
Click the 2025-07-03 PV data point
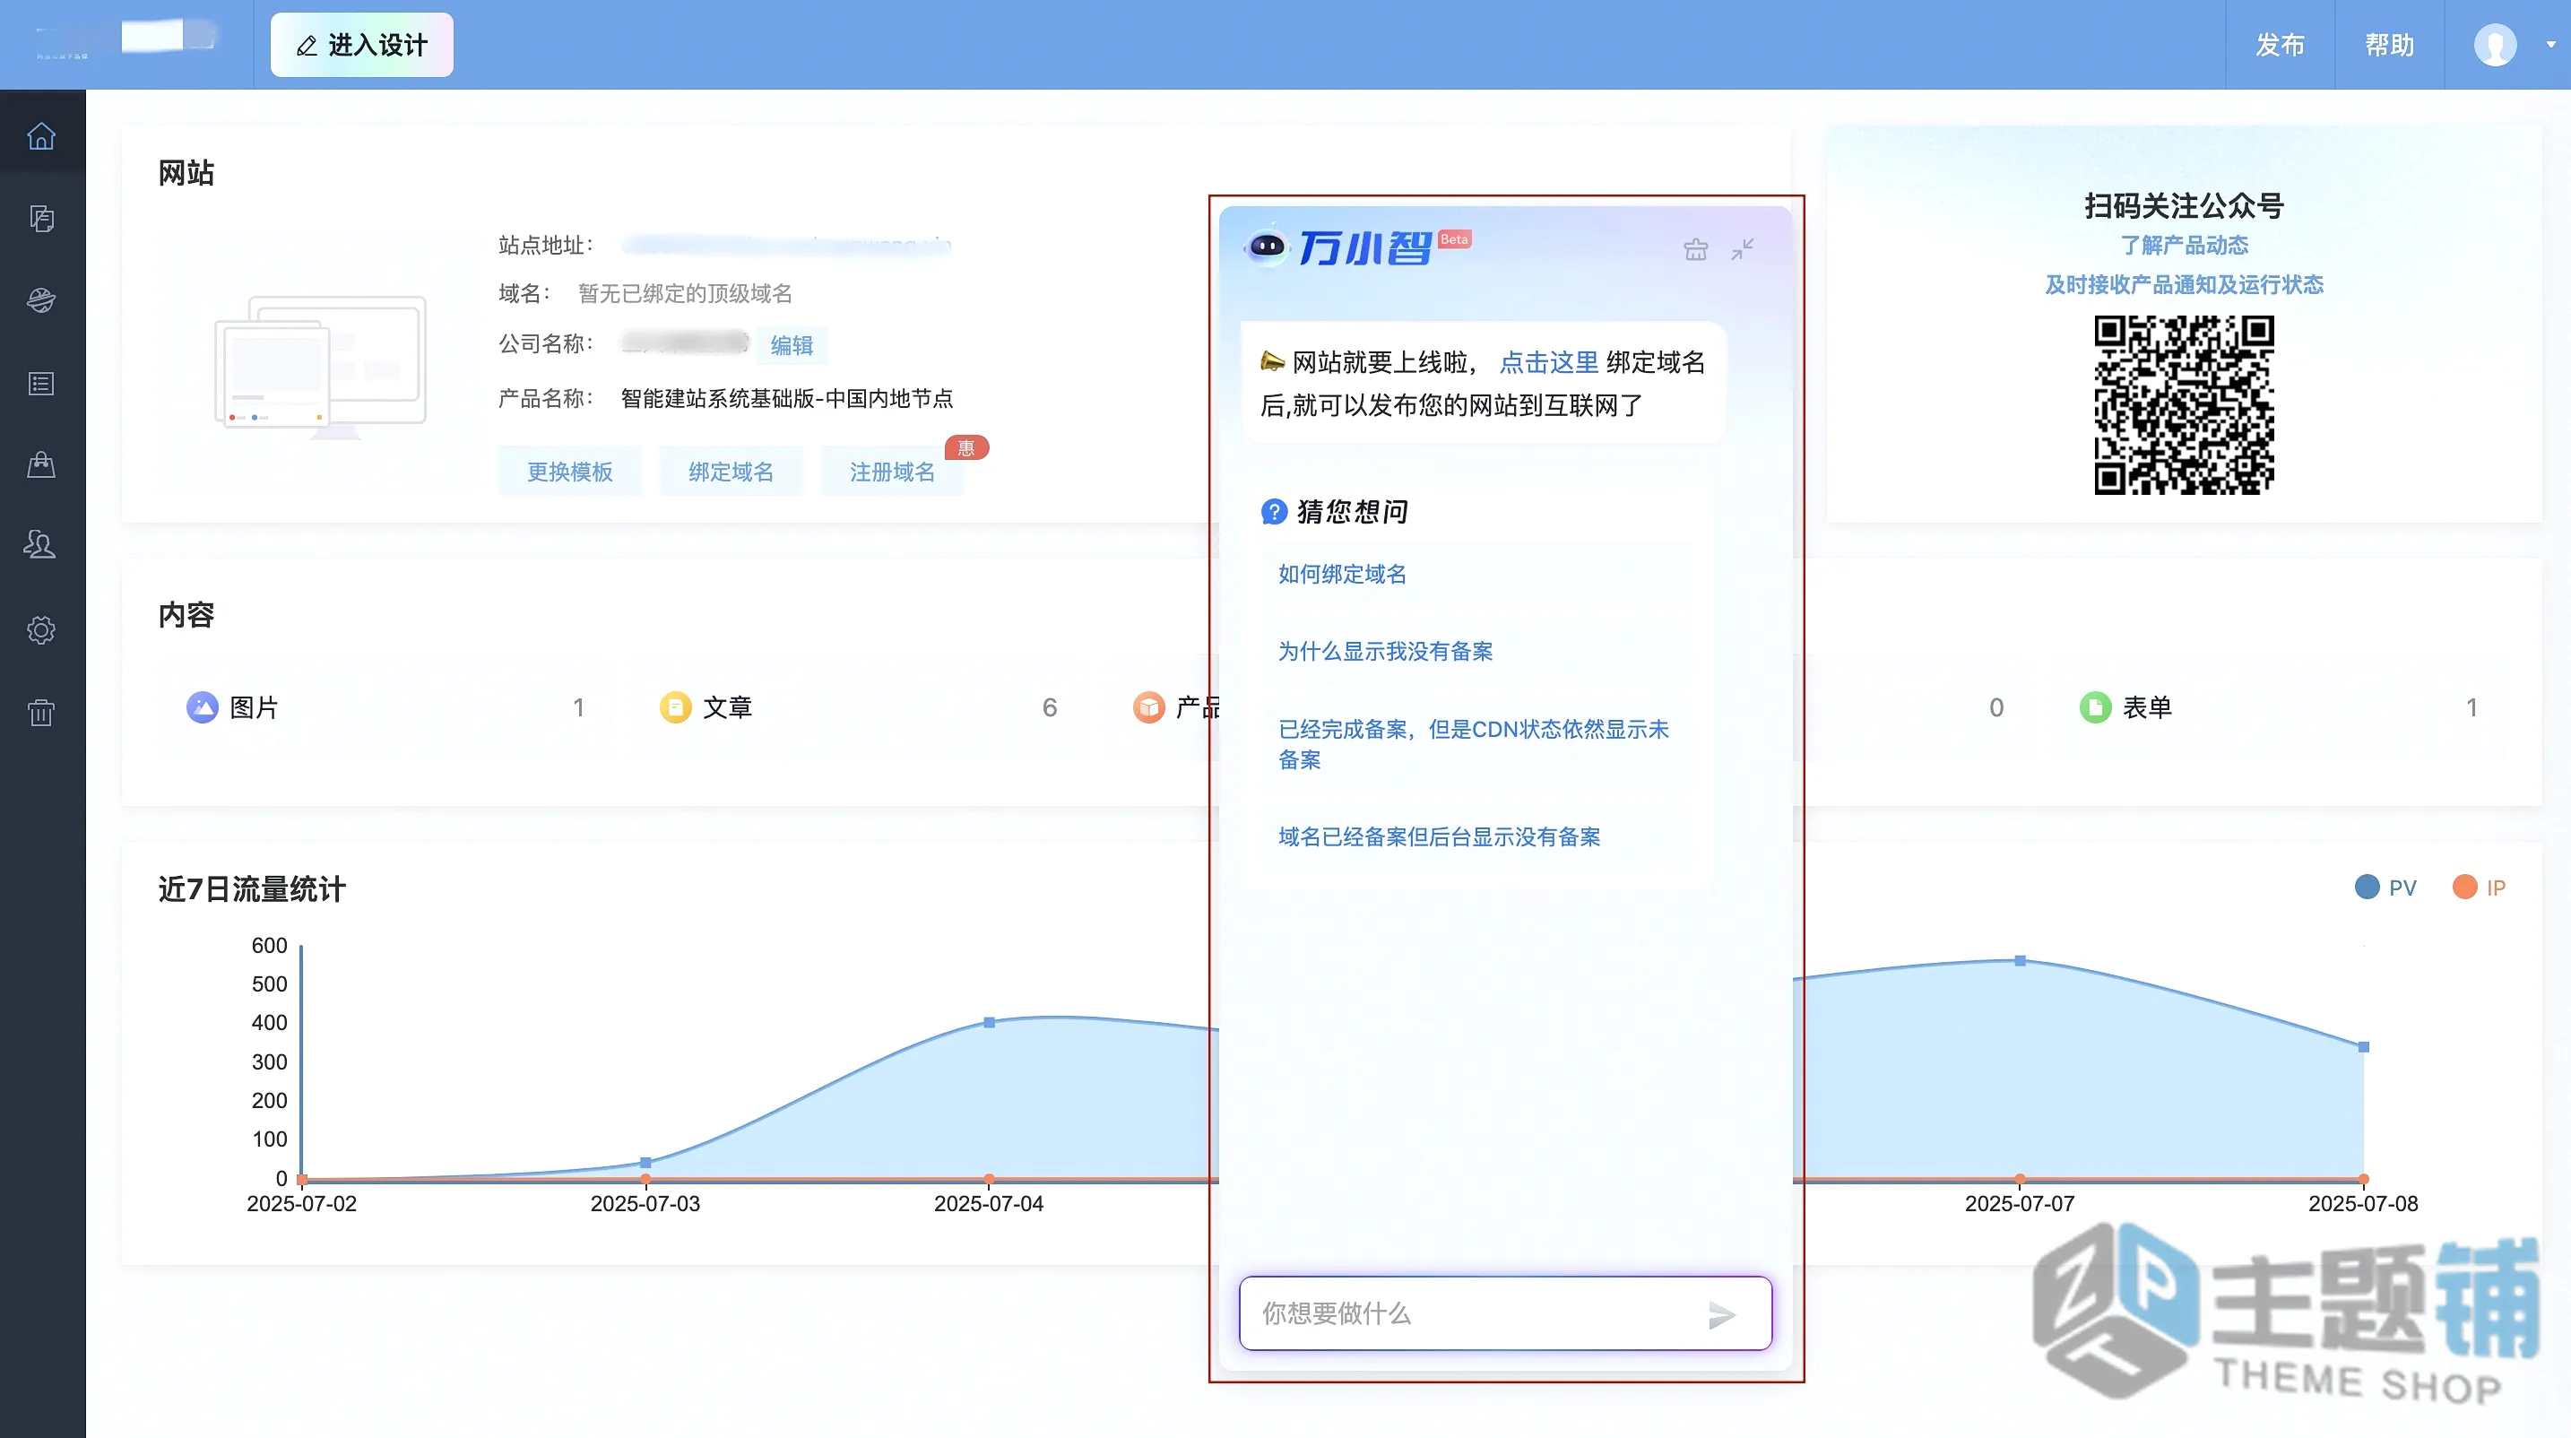(x=645, y=1163)
